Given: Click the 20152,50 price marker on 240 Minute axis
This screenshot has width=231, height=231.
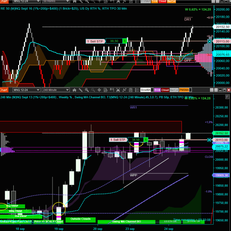Looking at the screenshot, I should tap(221, 133).
